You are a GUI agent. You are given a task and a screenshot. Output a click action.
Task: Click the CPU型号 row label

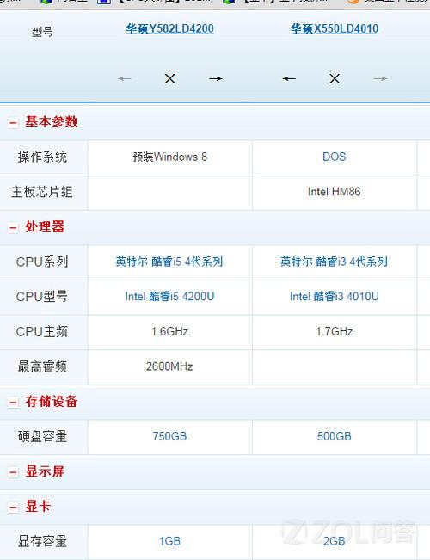click(42, 297)
